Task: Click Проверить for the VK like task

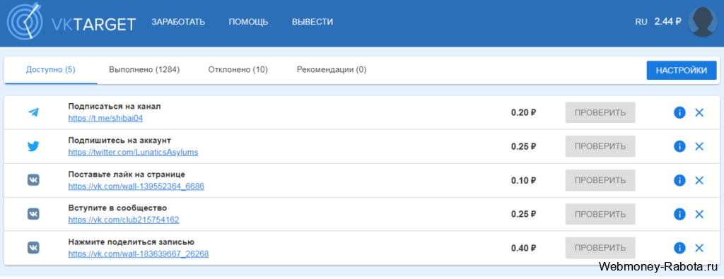Action: point(600,180)
